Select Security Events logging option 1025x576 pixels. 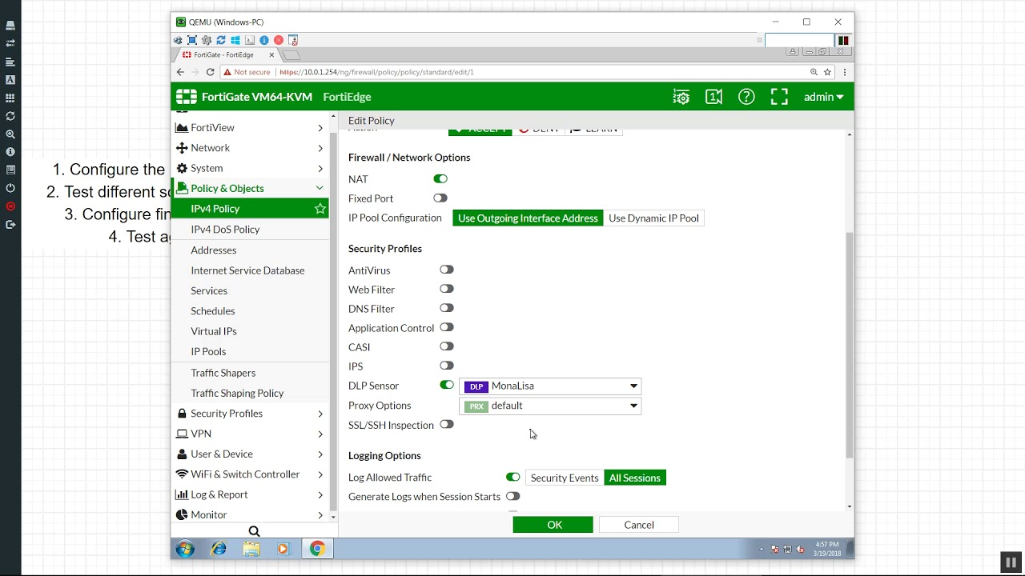click(x=565, y=478)
